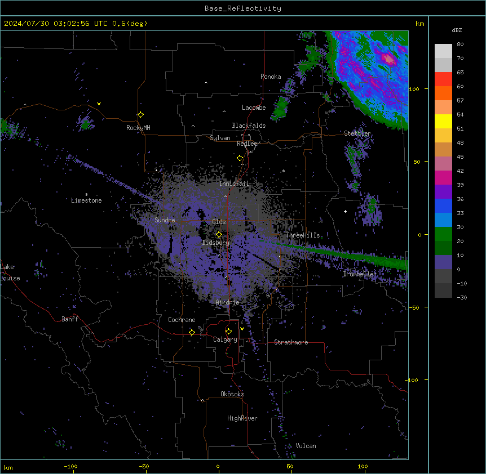Click the Didsbury label

click(x=216, y=243)
